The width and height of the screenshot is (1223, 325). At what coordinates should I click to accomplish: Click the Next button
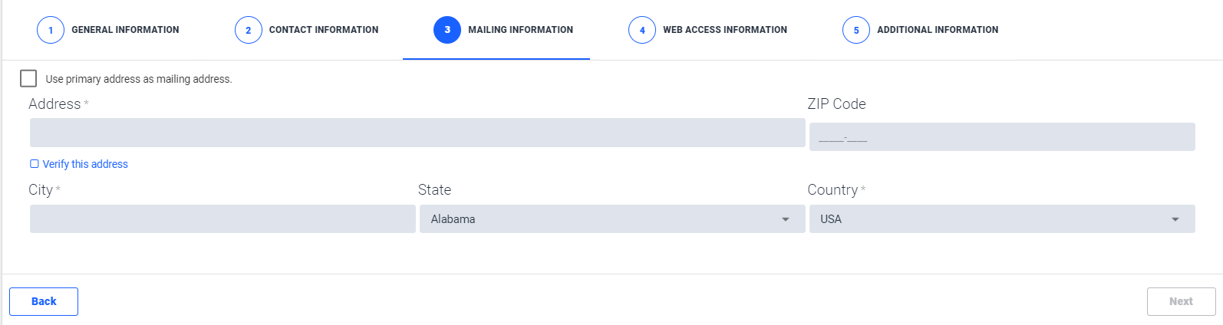(1182, 301)
